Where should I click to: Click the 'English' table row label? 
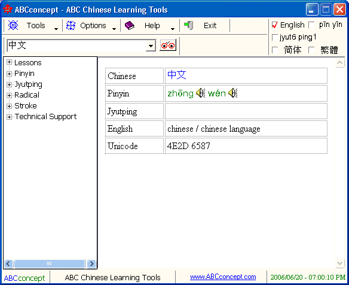coord(120,129)
